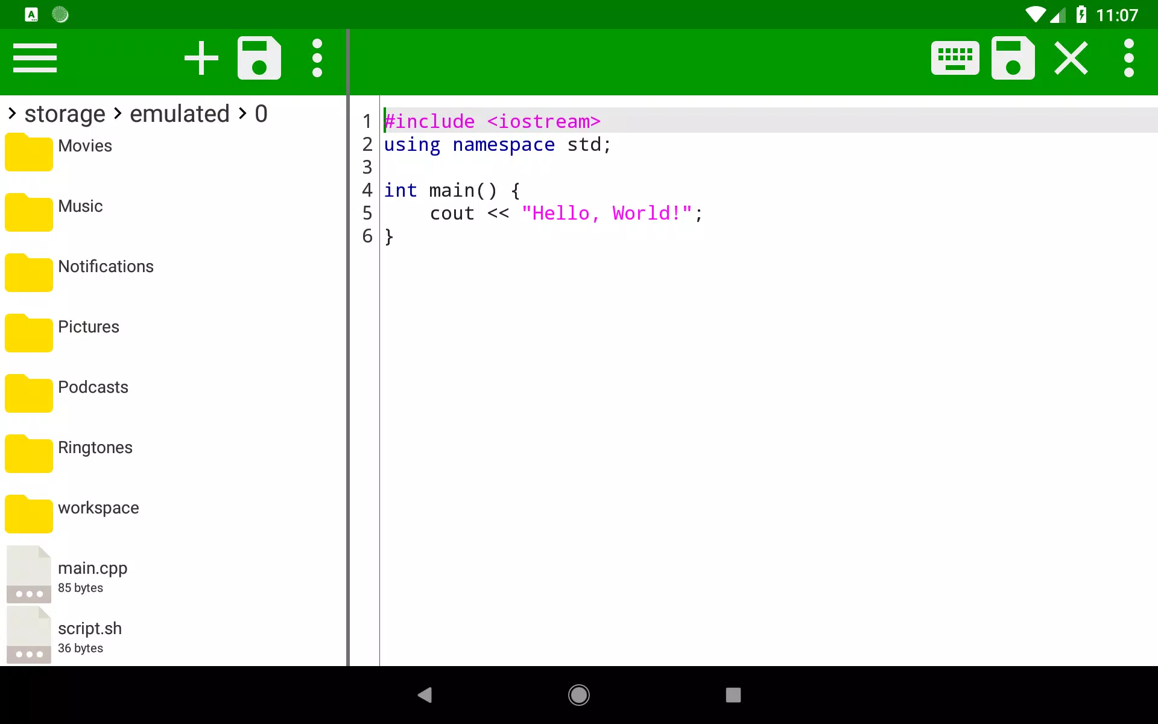The width and height of the screenshot is (1158, 724).
Task: Open the main.cpp file
Action: [173, 574]
